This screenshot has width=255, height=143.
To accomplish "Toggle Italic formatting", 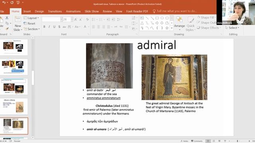I will coord(49,27).
